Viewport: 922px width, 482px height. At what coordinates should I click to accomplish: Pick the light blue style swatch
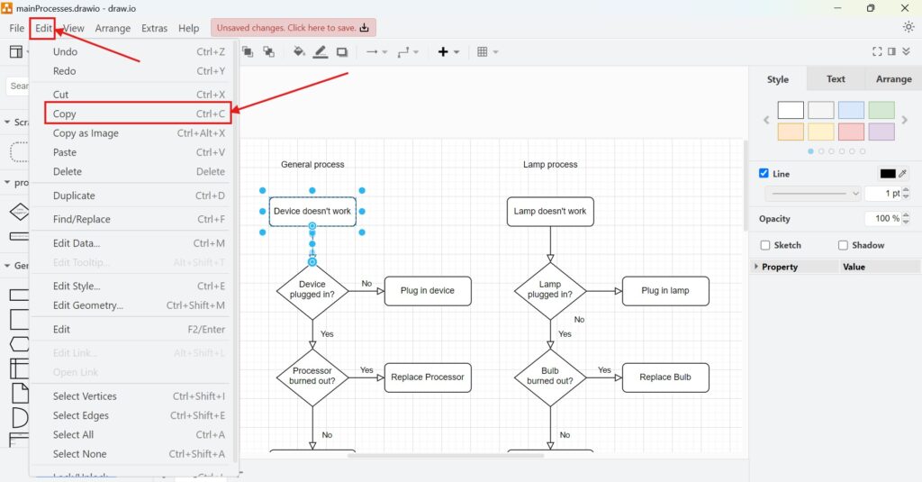[x=851, y=110]
